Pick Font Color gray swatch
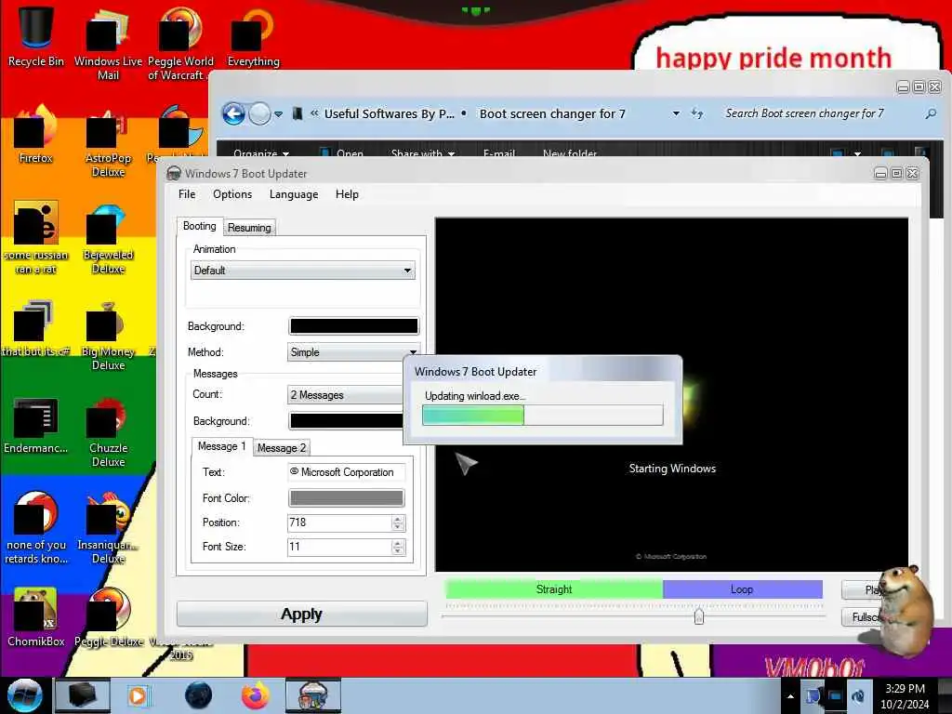 (x=346, y=498)
